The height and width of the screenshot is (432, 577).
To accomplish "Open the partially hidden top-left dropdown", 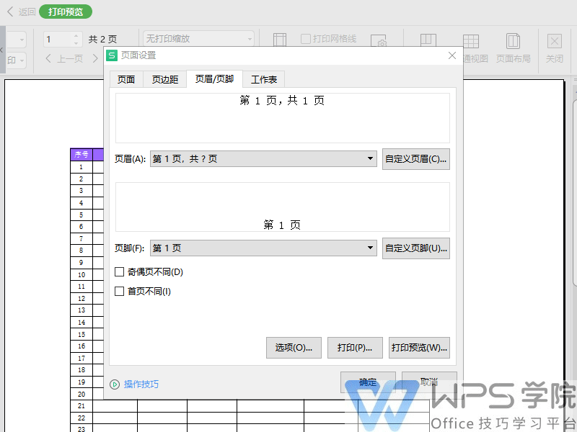I will (x=17, y=40).
